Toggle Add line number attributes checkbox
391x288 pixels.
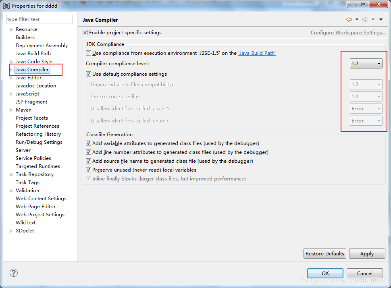(88, 152)
